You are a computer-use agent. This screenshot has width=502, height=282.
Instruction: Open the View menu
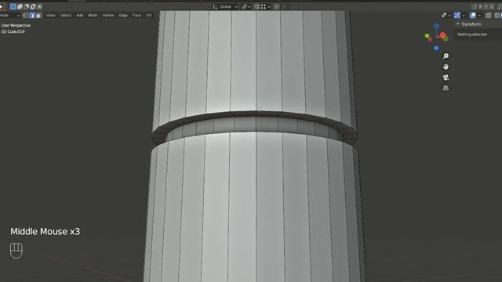pos(50,16)
